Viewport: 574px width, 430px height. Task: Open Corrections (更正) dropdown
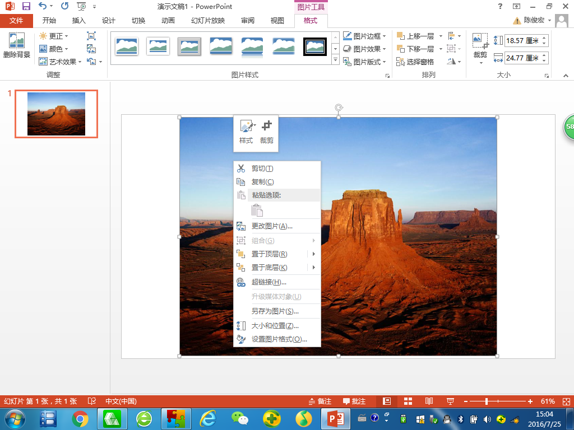[54, 36]
